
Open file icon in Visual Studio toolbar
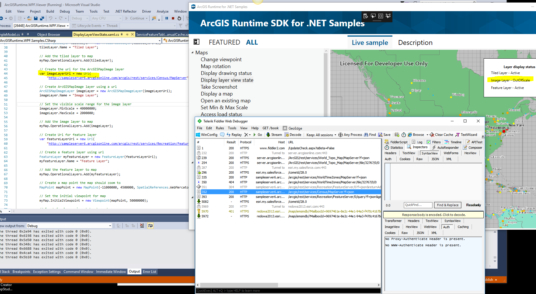coord(29,18)
